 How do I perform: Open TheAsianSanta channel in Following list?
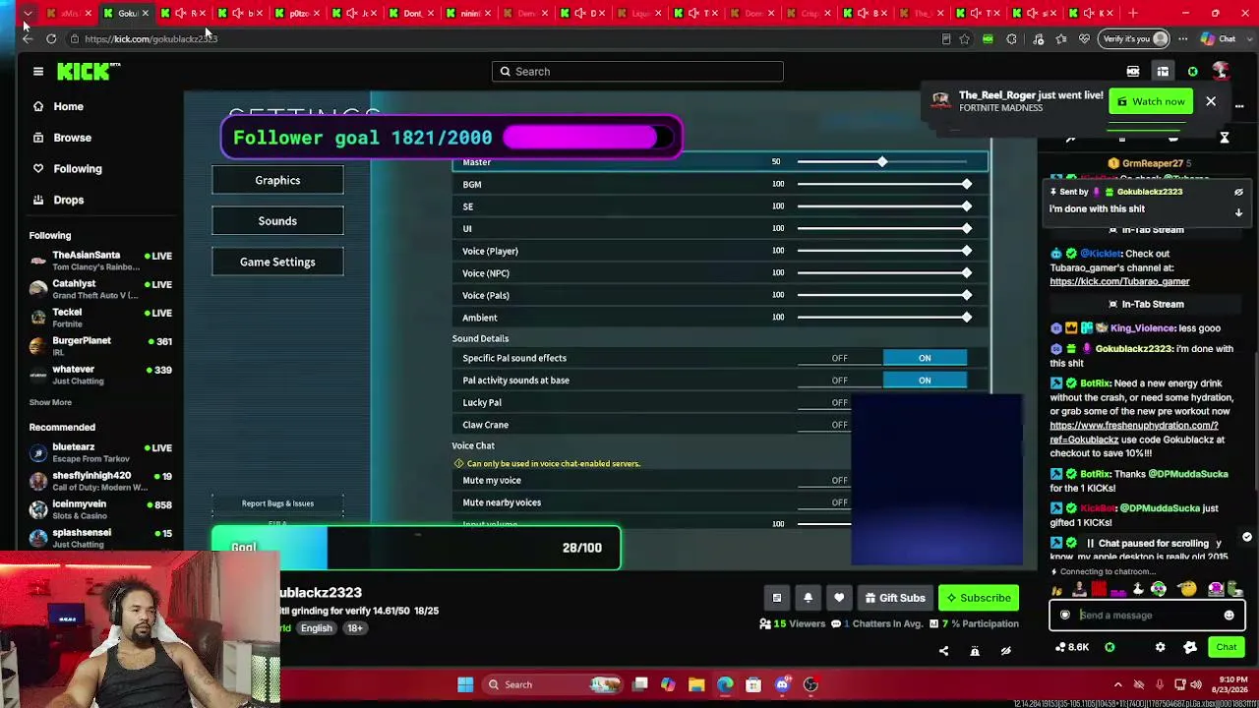(100, 261)
